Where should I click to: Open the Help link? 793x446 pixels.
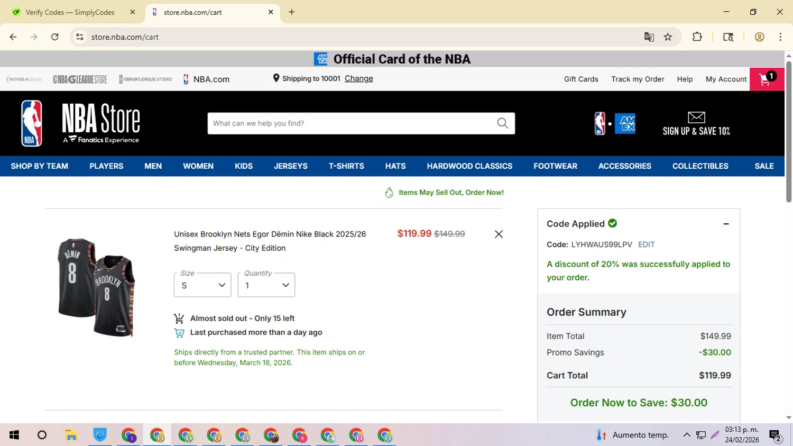coord(685,79)
